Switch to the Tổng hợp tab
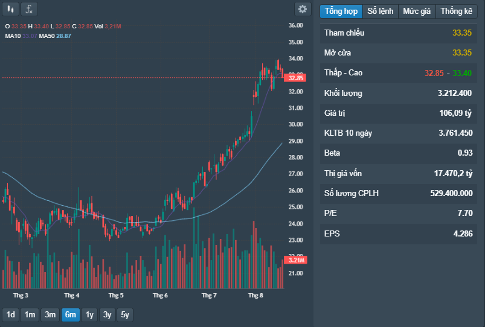 pos(341,11)
